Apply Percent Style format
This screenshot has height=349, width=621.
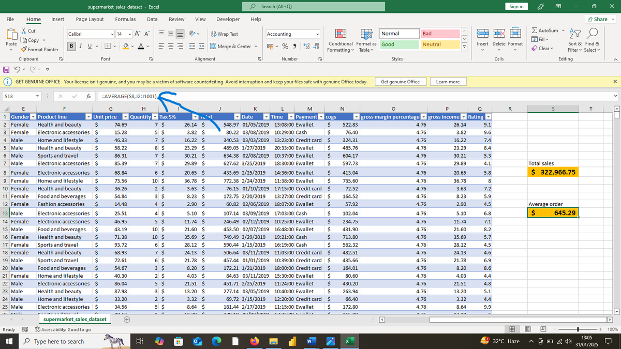[x=285, y=47]
